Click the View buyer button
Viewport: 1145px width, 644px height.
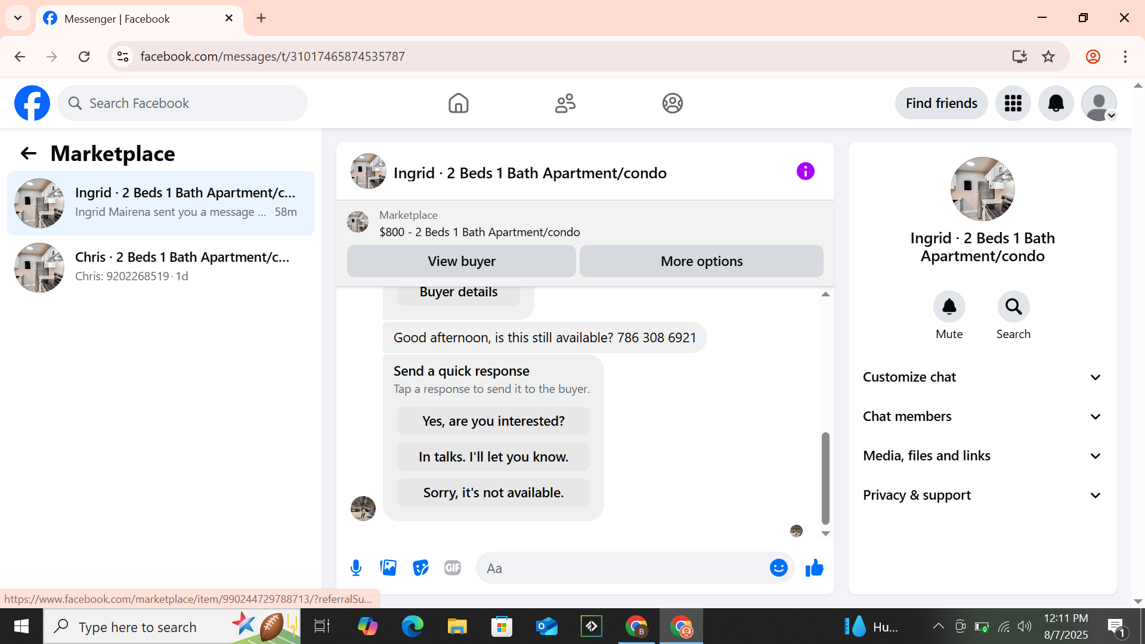point(461,261)
